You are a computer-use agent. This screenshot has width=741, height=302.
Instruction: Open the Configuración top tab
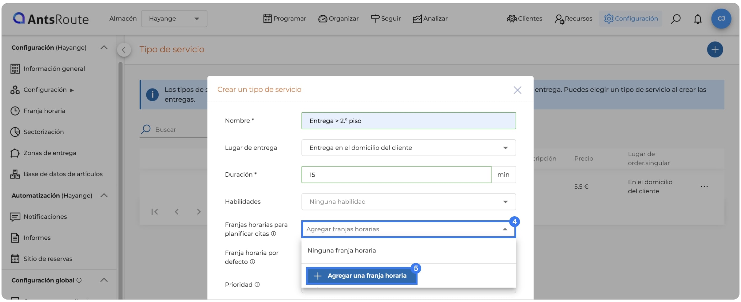(631, 18)
